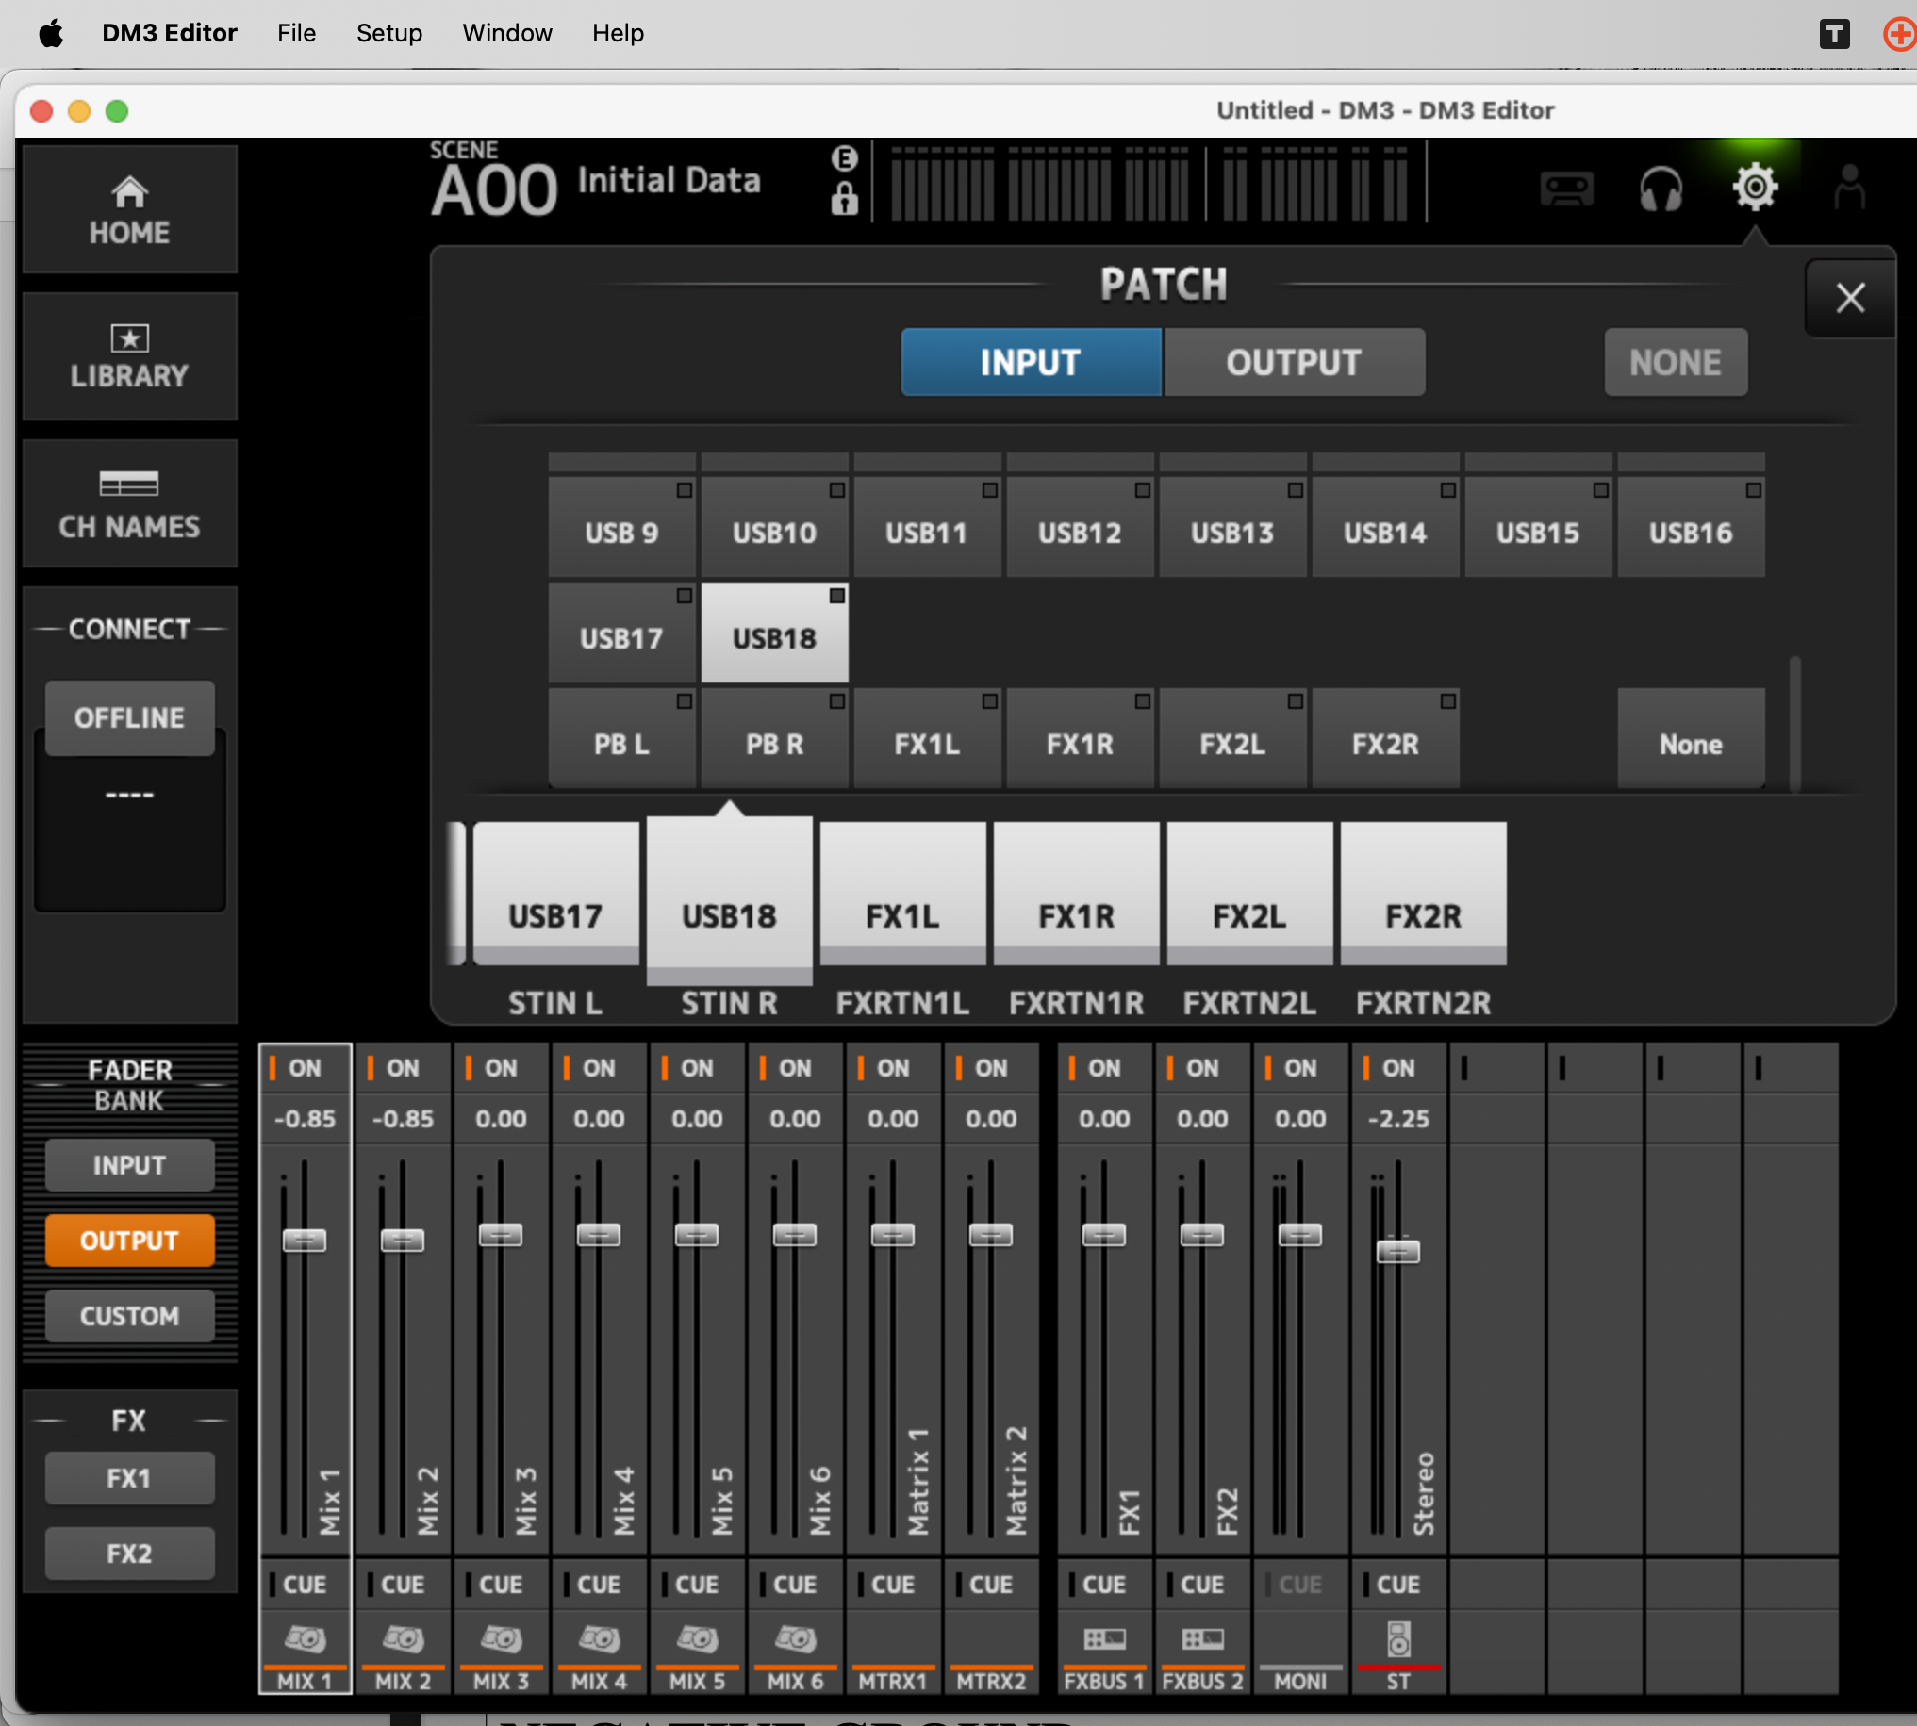Open the recorder cassette icon
Screen dimensions: 1917x1726
[x=1565, y=189]
